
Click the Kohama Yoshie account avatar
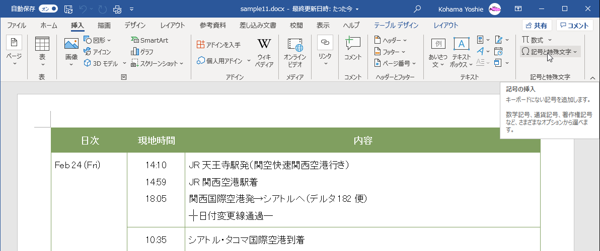(x=495, y=9)
